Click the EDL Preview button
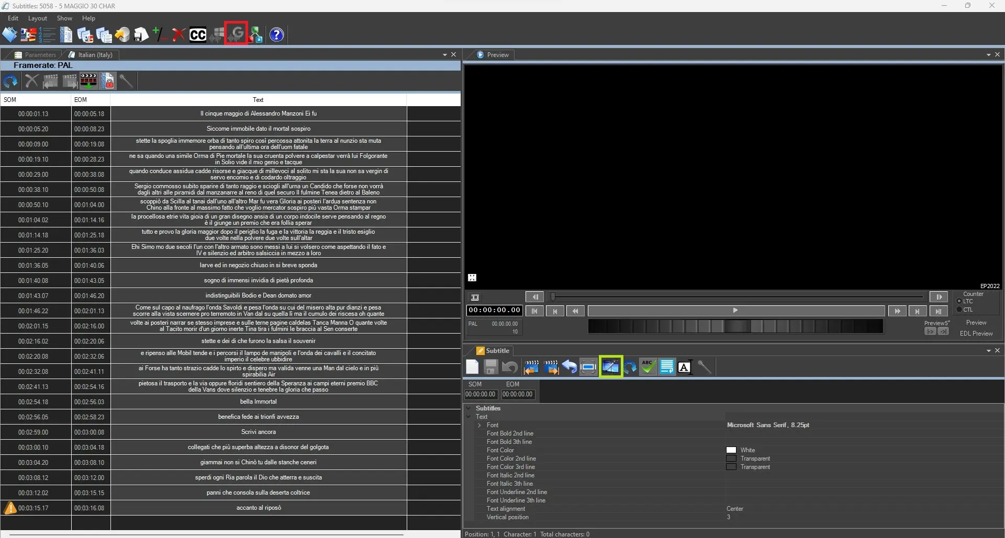The width and height of the screenshot is (1005, 538). point(976,334)
